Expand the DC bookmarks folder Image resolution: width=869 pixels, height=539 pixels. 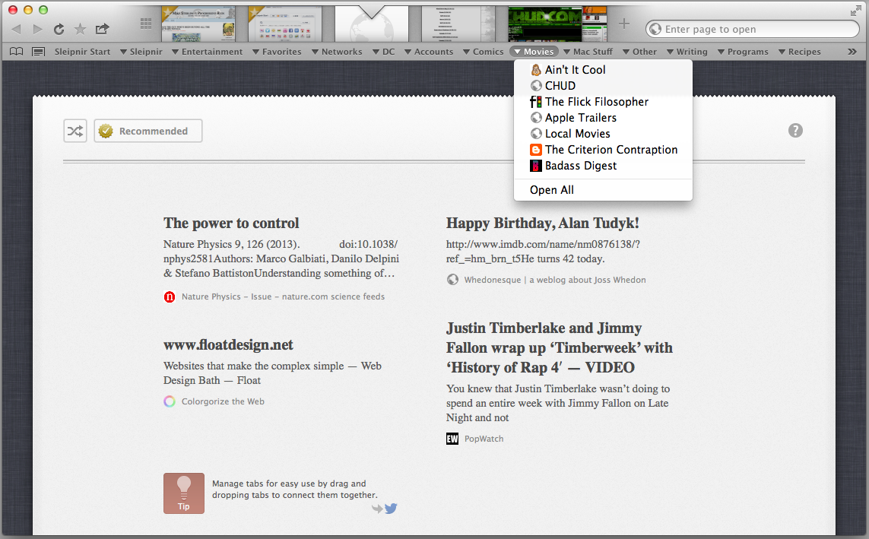click(383, 52)
